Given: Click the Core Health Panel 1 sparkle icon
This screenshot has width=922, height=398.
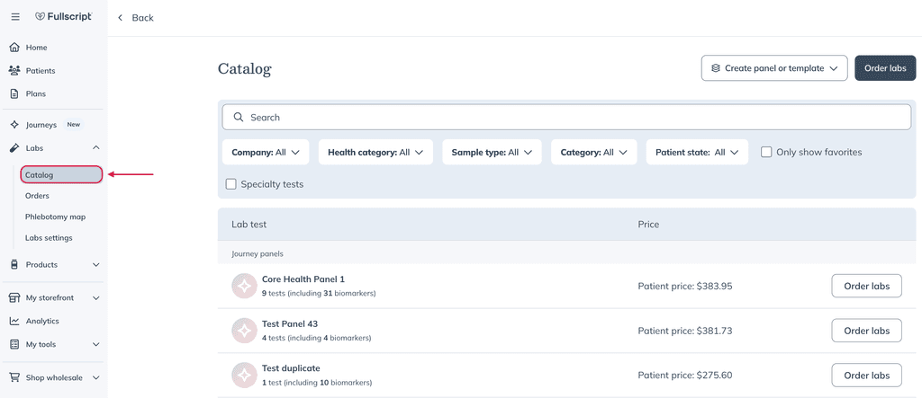Looking at the screenshot, I should (x=244, y=286).
